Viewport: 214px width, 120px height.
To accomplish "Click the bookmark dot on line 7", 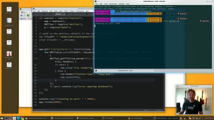I will (x=33, y=37).
